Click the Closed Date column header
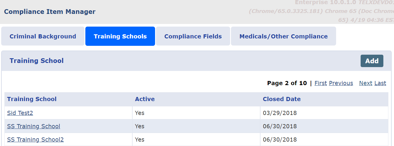The height and width of the screenshot is (146, 394). (x=281, y=99)
